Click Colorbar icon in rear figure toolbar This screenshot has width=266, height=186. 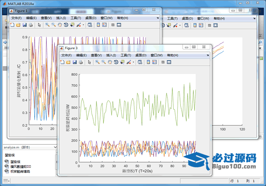195,25
